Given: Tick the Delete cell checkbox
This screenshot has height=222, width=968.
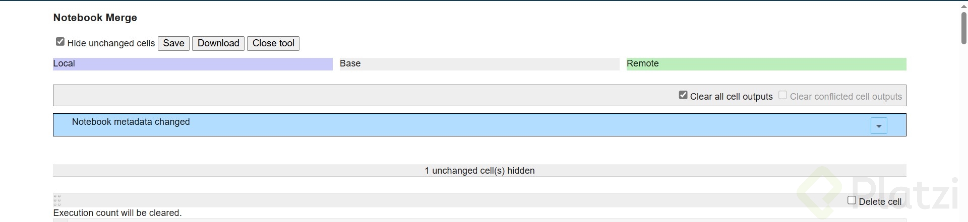Looking at the screenshot, I should tap(852, 200).
